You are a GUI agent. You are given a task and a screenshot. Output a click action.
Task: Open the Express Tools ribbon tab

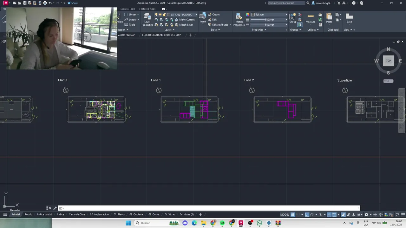click(x=128, y=9)
